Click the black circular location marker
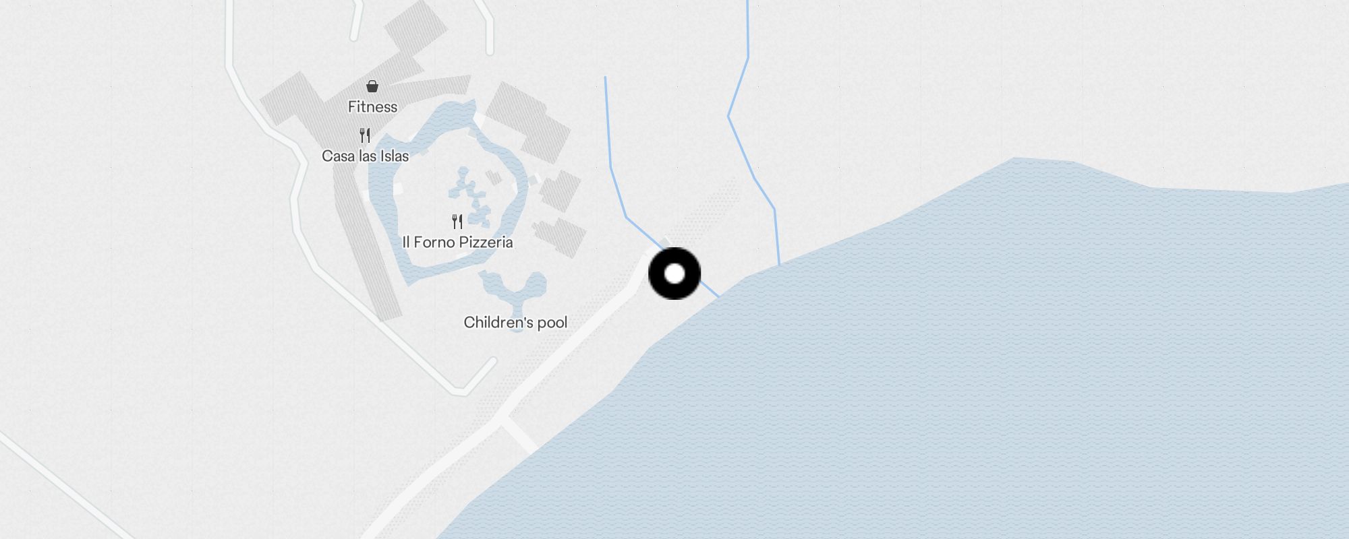 674,274
